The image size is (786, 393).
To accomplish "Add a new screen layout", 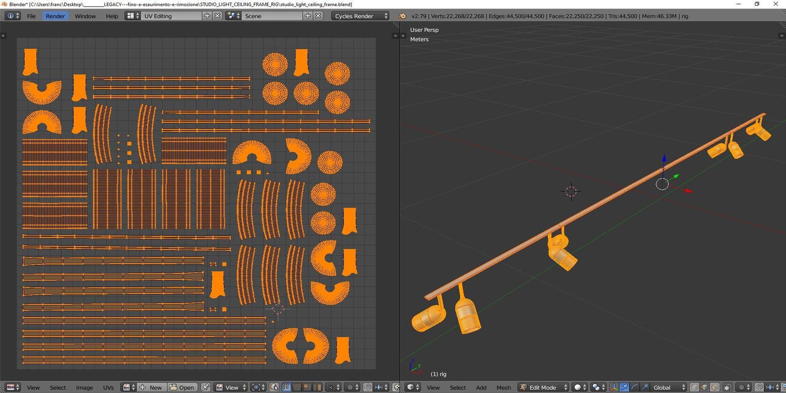I will [207, 16].
